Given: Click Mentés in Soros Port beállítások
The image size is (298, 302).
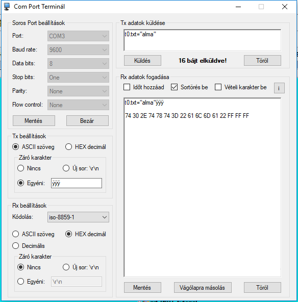Looking at the screenshot, I should click(34, 121).
